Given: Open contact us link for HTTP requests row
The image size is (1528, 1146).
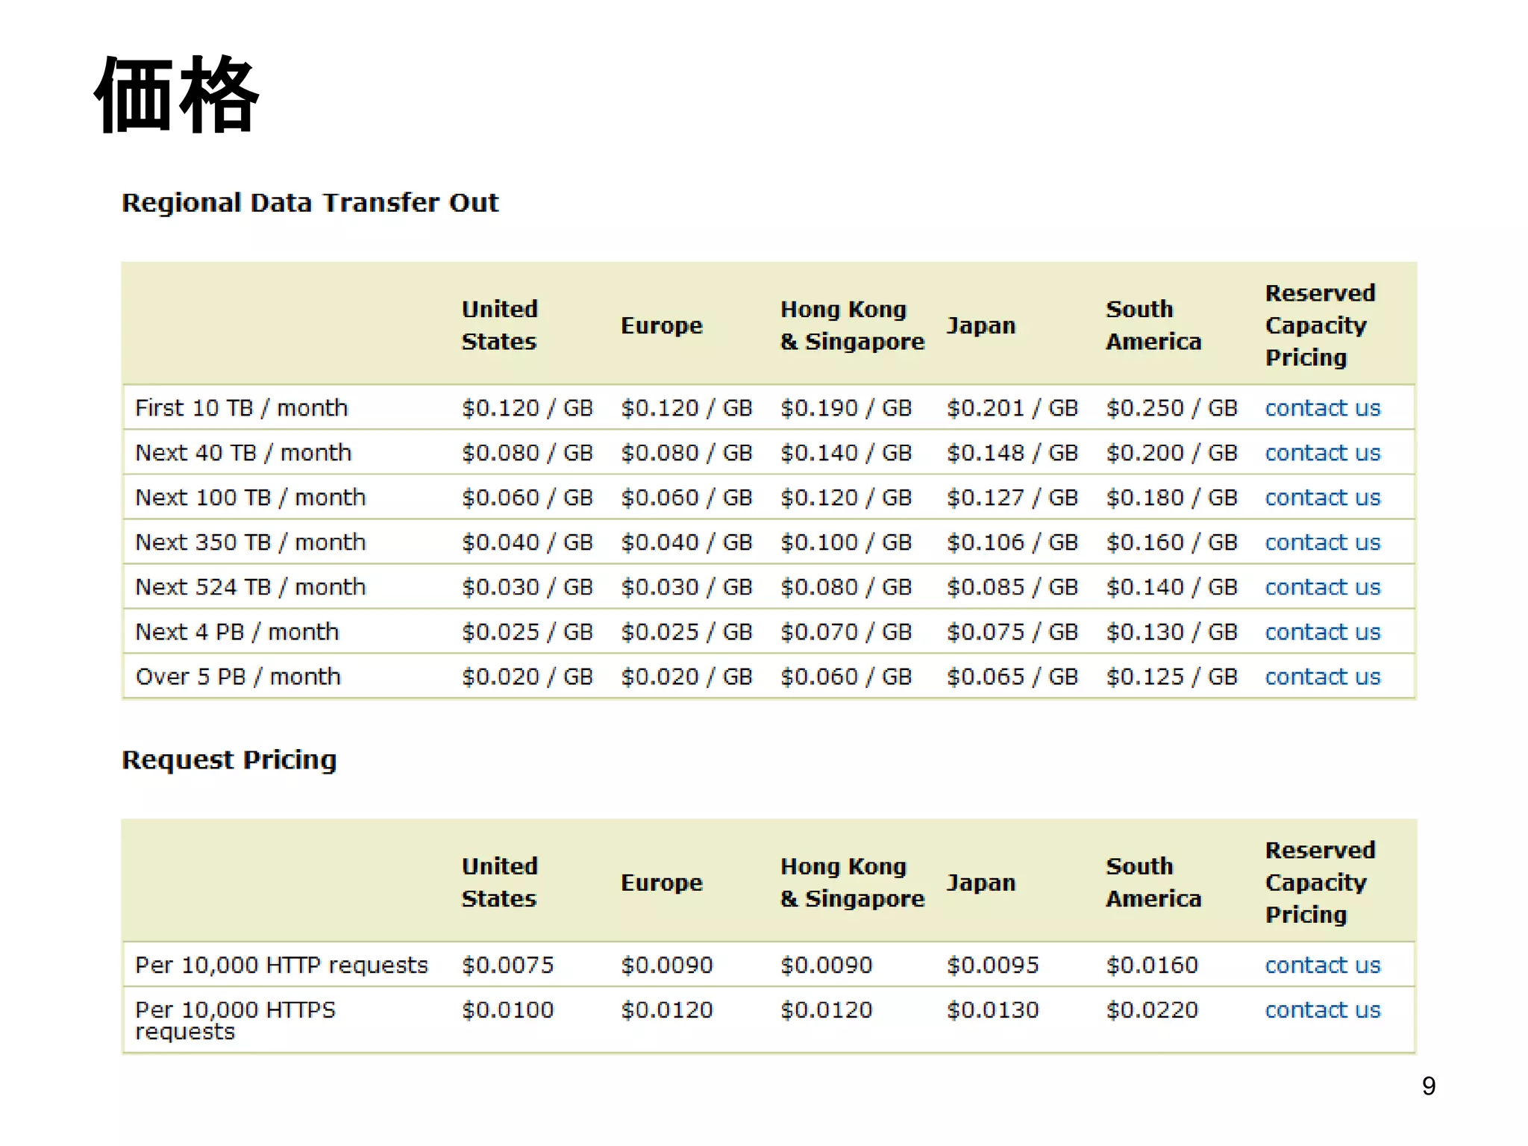Looking at the screenshot, I should pyautogui.click(x=1322, y=965).
